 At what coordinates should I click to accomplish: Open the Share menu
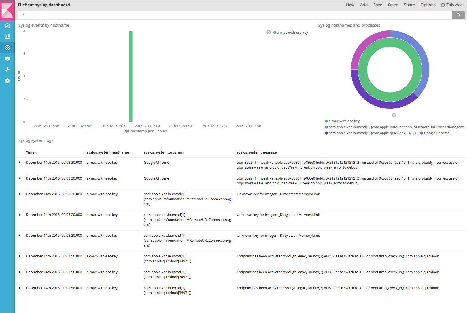coord(409,5)
